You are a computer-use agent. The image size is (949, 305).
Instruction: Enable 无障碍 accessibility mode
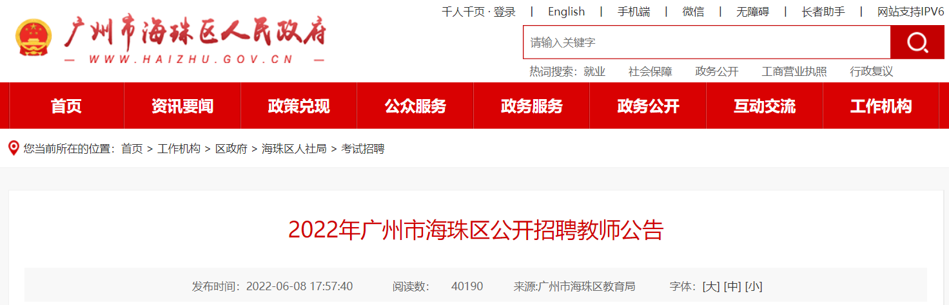(753, 12)
